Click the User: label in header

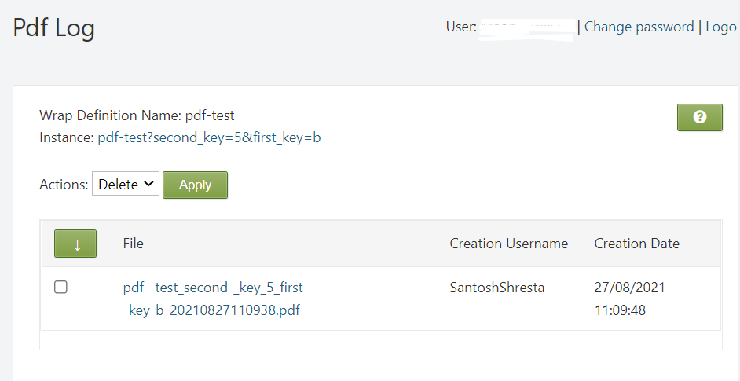coord(461,27)
